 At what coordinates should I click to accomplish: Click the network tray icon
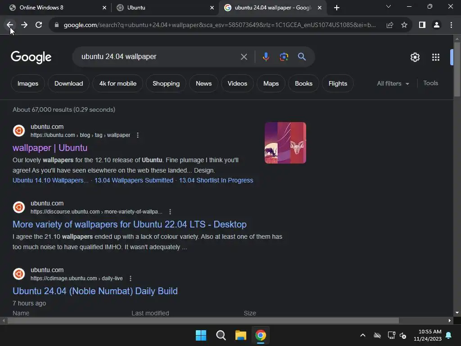click(x=391, y=335)
